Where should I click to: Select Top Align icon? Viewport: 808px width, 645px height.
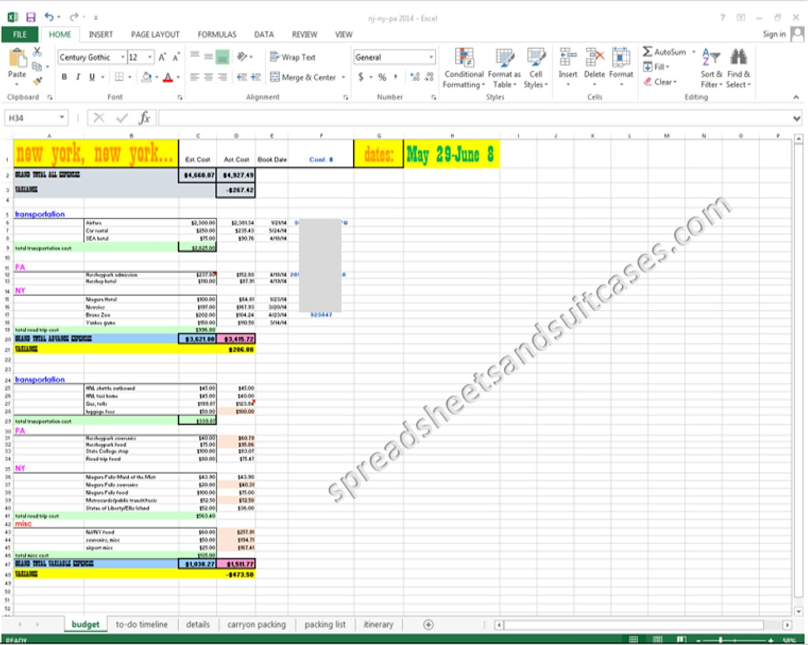[195, 57]
